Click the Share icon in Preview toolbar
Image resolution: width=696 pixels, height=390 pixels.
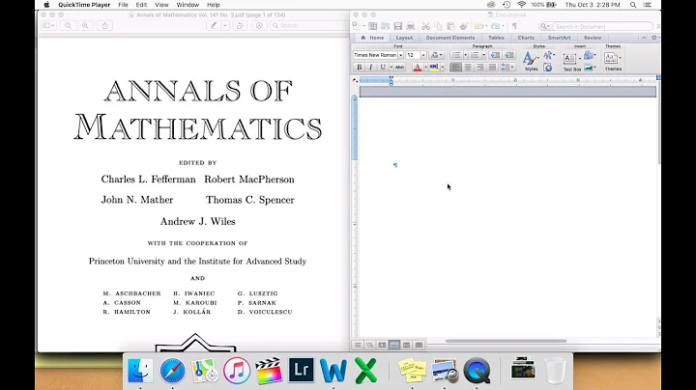coord(105,26)
